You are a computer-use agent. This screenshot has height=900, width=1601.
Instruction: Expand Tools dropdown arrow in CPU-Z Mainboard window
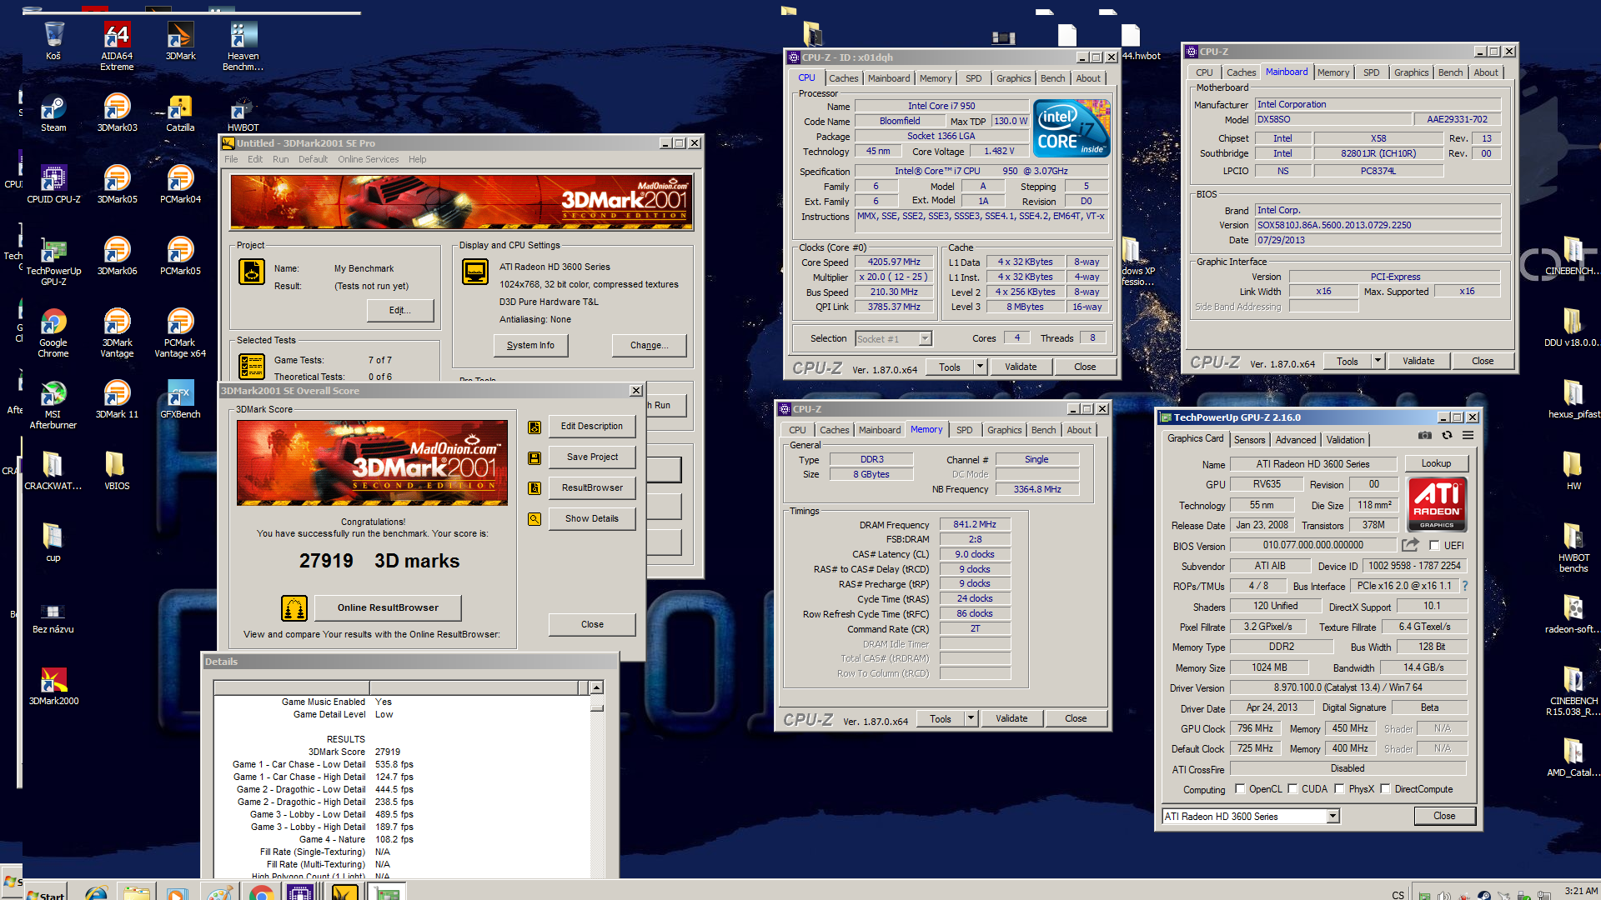pos(1378,361)
